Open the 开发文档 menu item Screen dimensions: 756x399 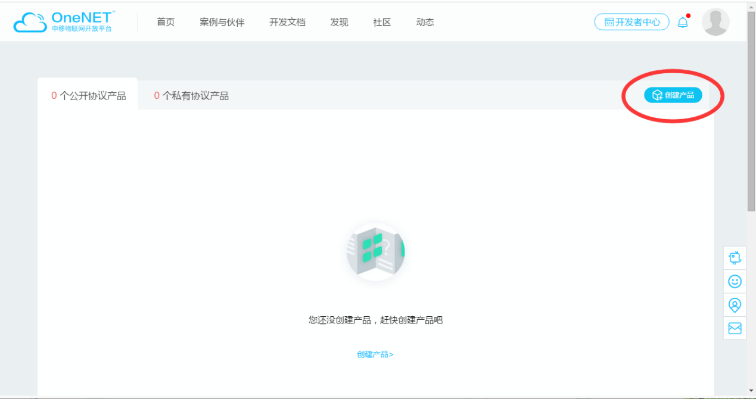click(287, 22)
